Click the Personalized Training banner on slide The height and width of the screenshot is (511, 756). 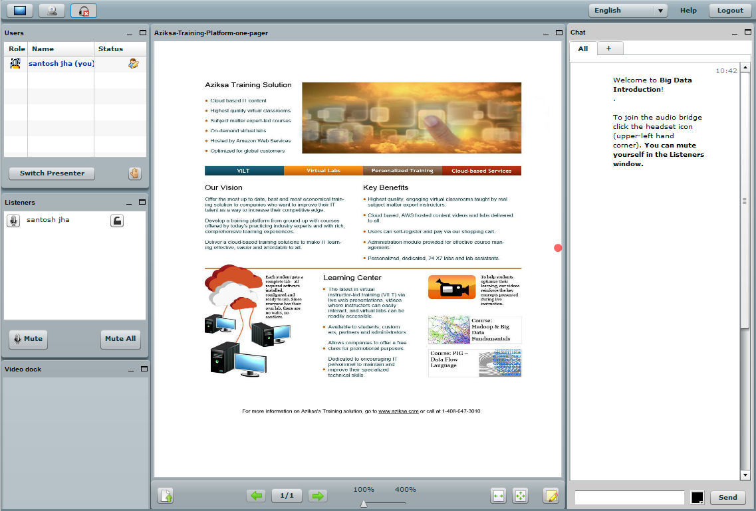(402, 171)
